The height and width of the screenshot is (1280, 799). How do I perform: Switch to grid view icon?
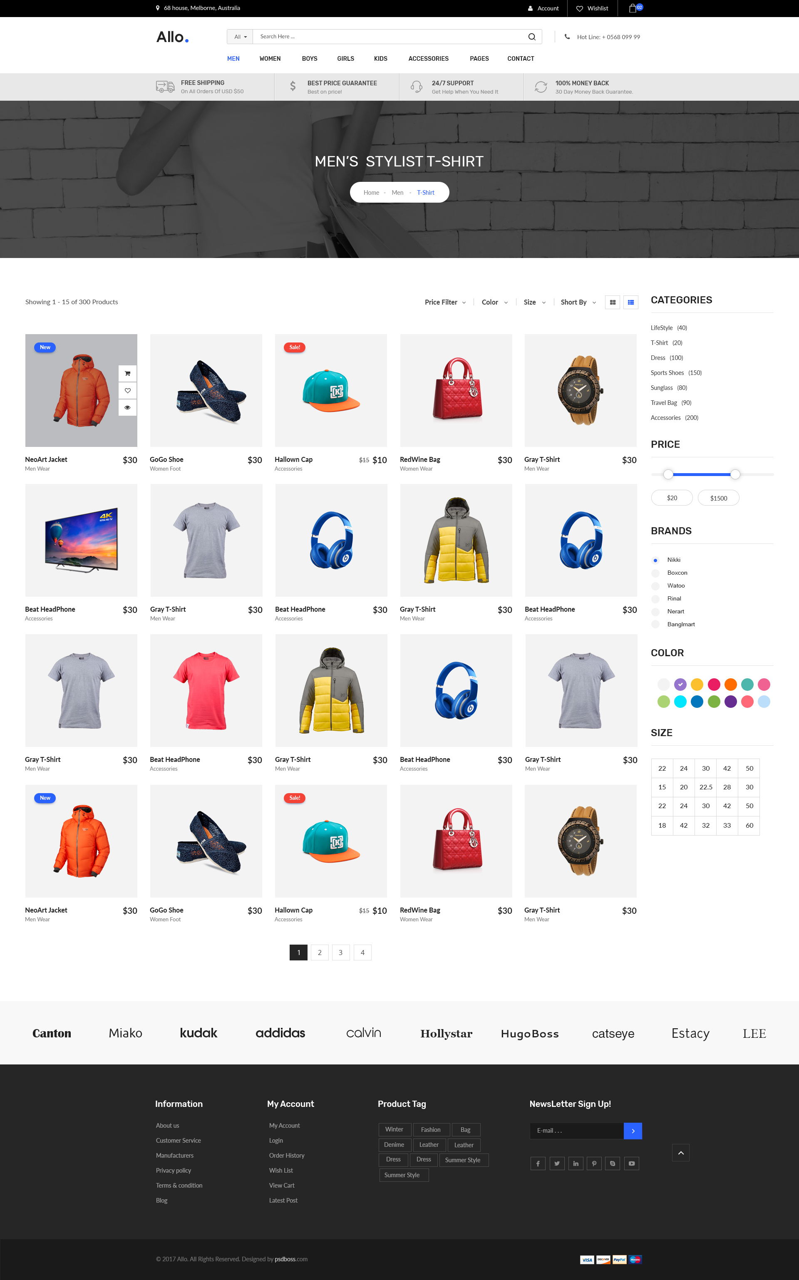coord(613,302)
